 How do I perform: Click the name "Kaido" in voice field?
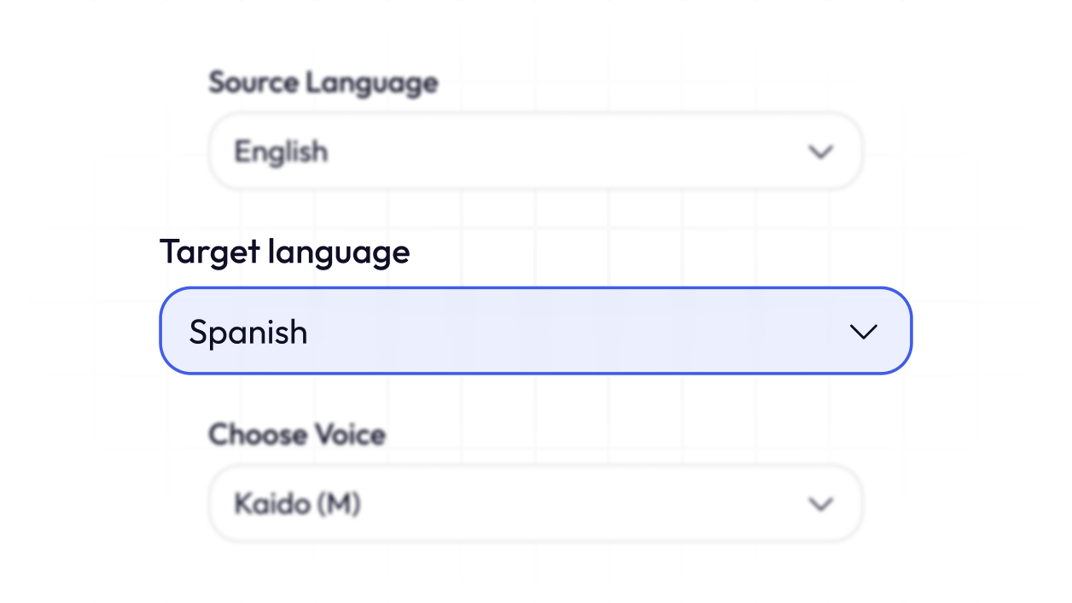pos(271,504)
